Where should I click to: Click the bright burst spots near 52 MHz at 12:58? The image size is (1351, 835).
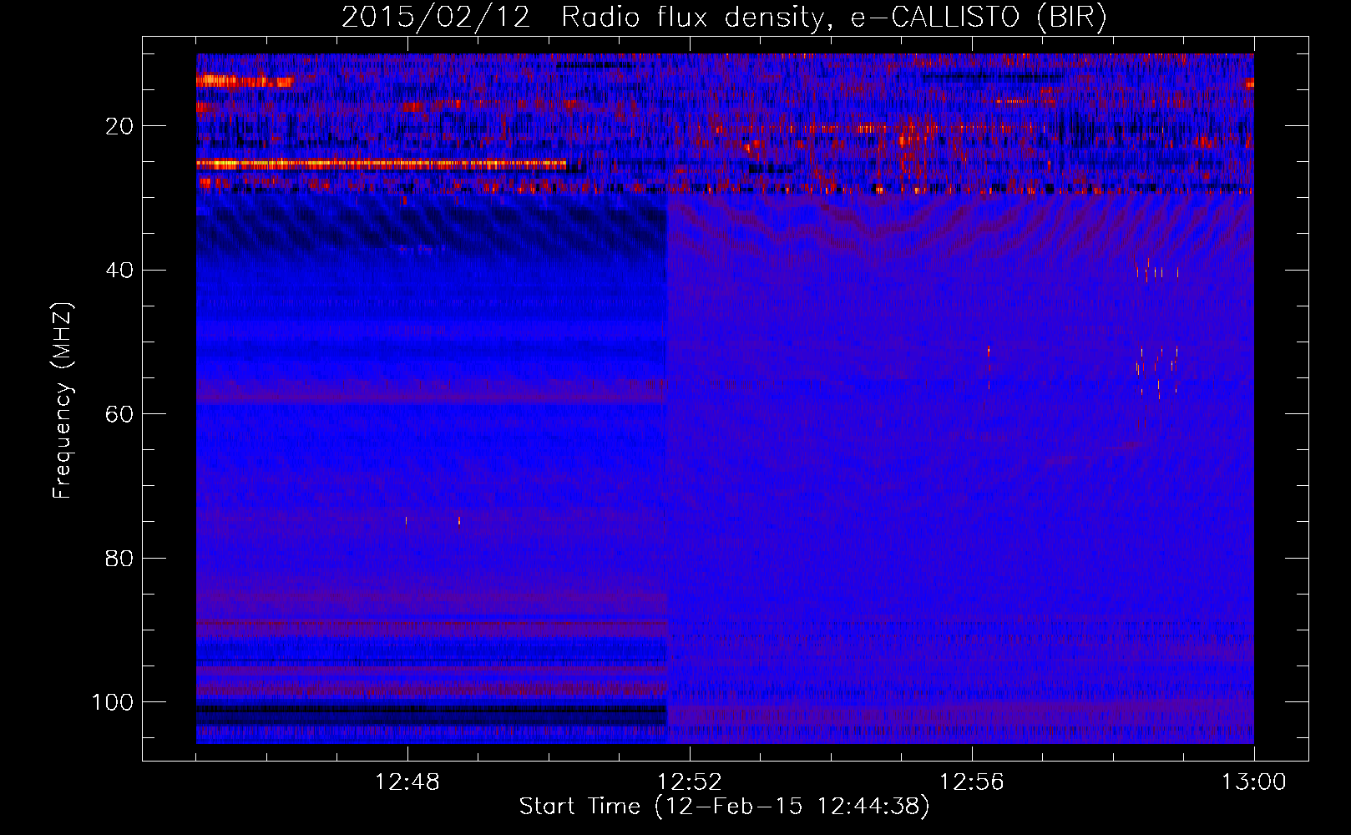pyautogui.click(x=1157, y=372)
